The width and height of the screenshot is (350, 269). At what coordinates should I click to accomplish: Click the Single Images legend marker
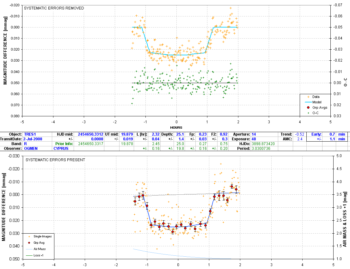[29, 236]
